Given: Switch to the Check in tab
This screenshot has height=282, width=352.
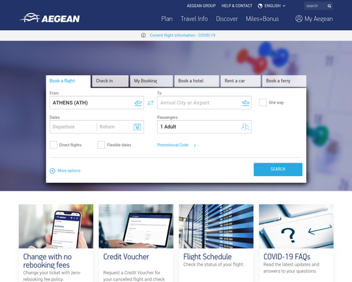Looking at the screenshot, I should pyautogui.click(x=110, y=81).
